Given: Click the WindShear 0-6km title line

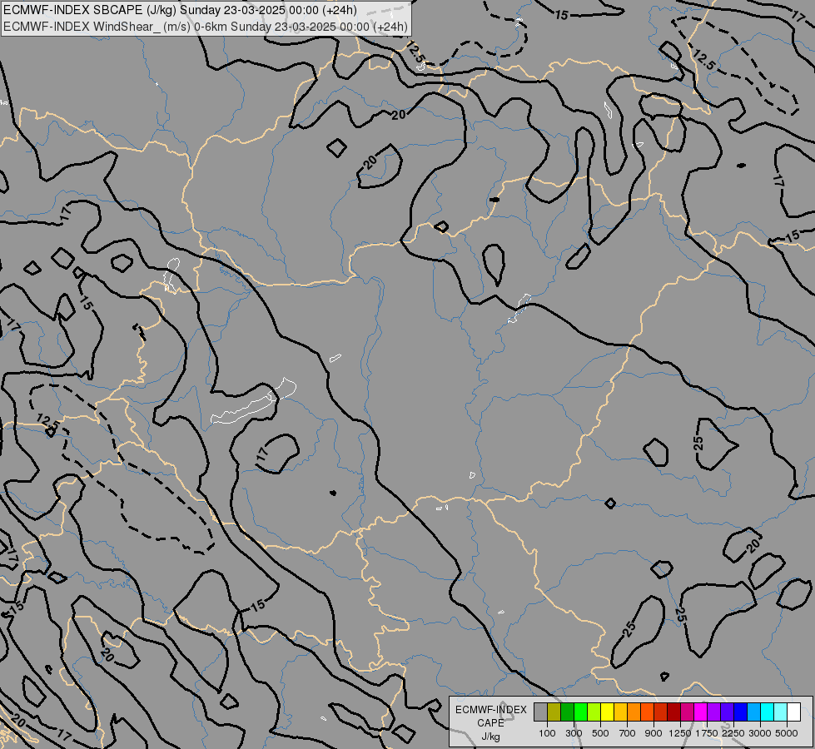Looking at the screenshot, I should [x=206, y=27].
